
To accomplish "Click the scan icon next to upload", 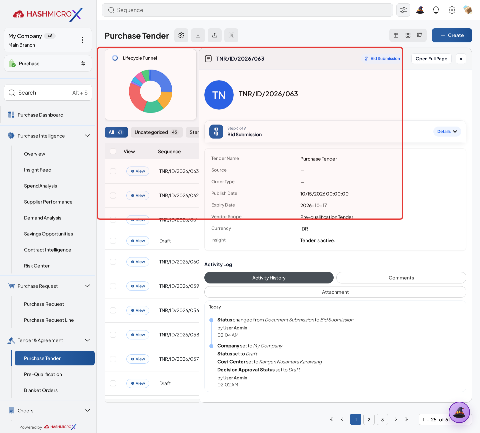I will pyautogui.click(x=231, y=35).
